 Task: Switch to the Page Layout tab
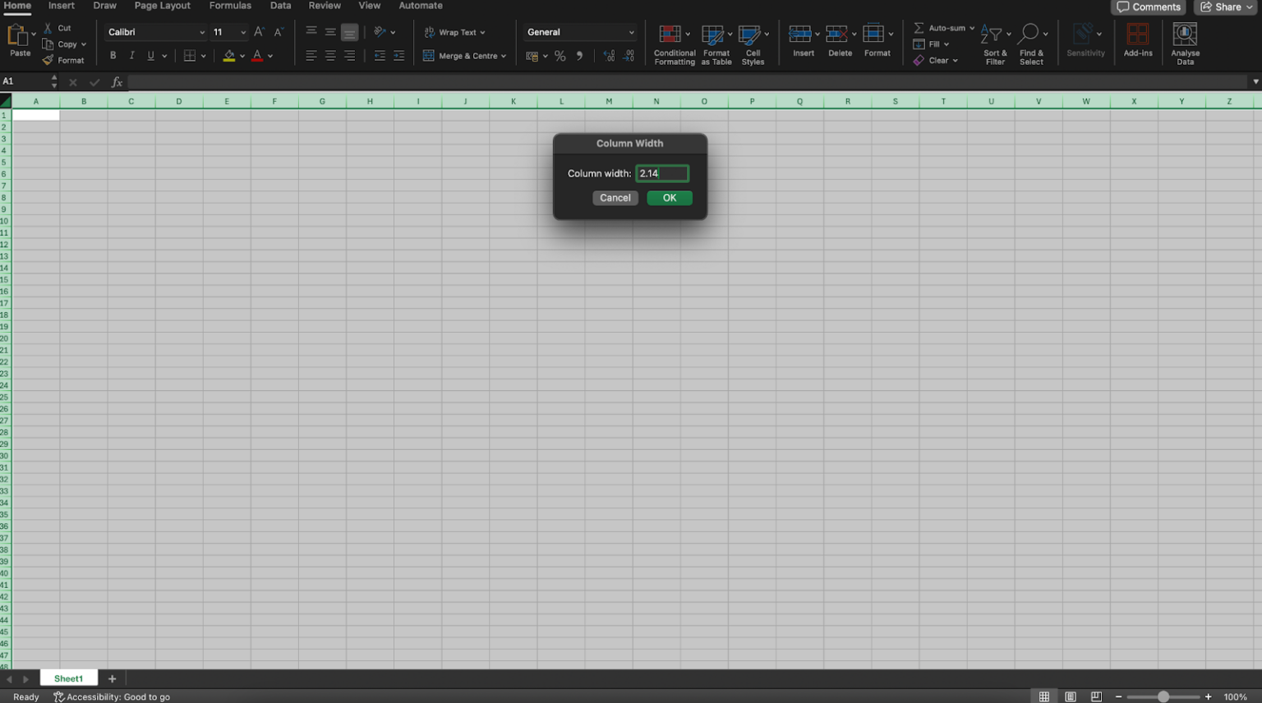(162, 6)
